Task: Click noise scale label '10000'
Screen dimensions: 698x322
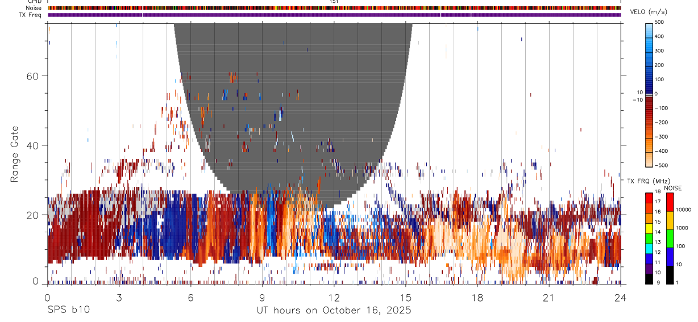Action: click(x=683, y=210)
